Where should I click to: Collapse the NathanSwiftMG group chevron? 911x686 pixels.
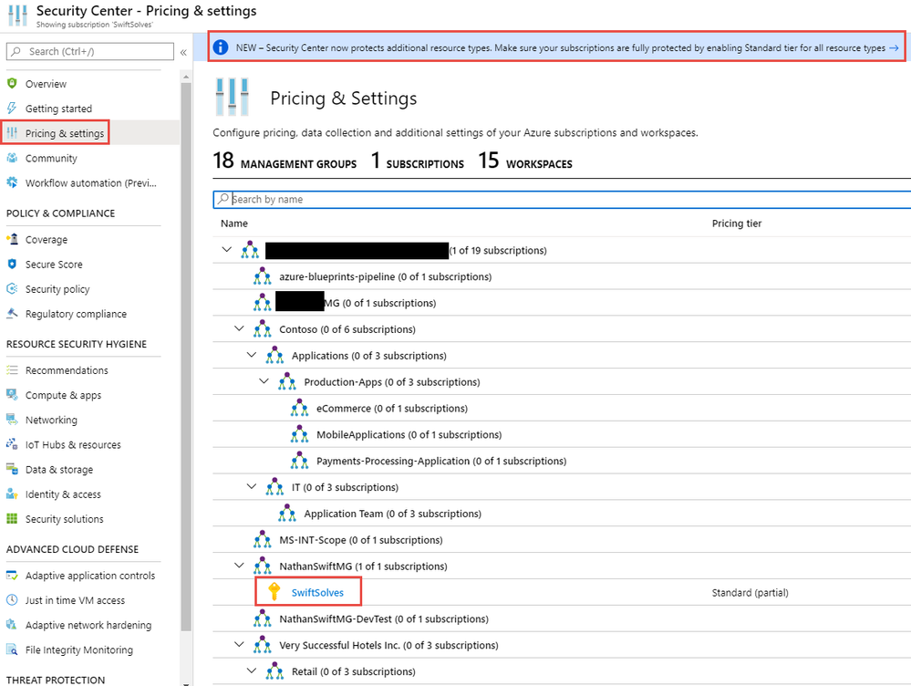pos(239,565)
